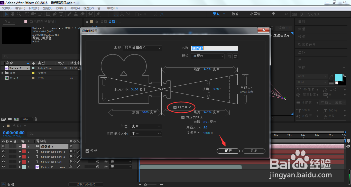Image resolution: width=351 pixels, height=187 pixels.
Task: Open 音频 panel header
Action: [x=302, y=29]
